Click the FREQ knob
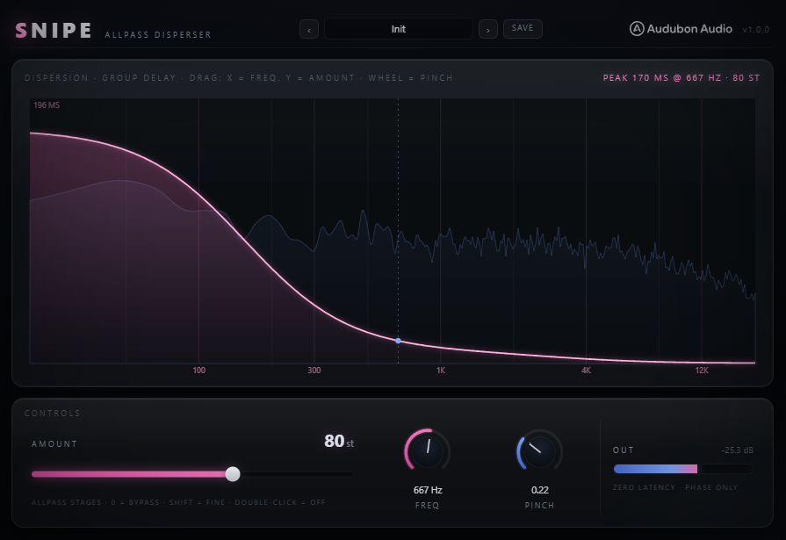Screen dimensions: 786x540 click(428, 451)
